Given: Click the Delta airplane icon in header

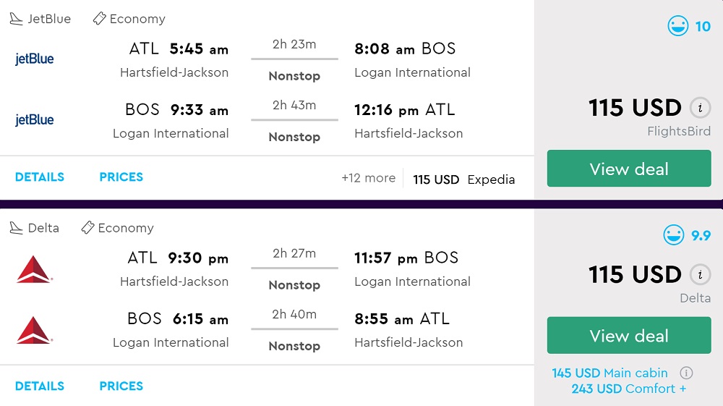Looking at the screenshot, I should [x=17, y=229].
